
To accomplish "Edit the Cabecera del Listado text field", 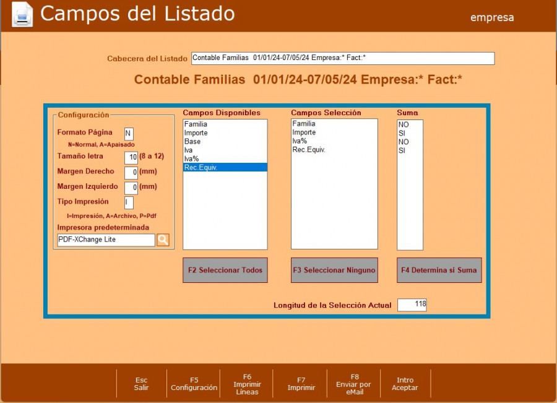I will 342,58.
